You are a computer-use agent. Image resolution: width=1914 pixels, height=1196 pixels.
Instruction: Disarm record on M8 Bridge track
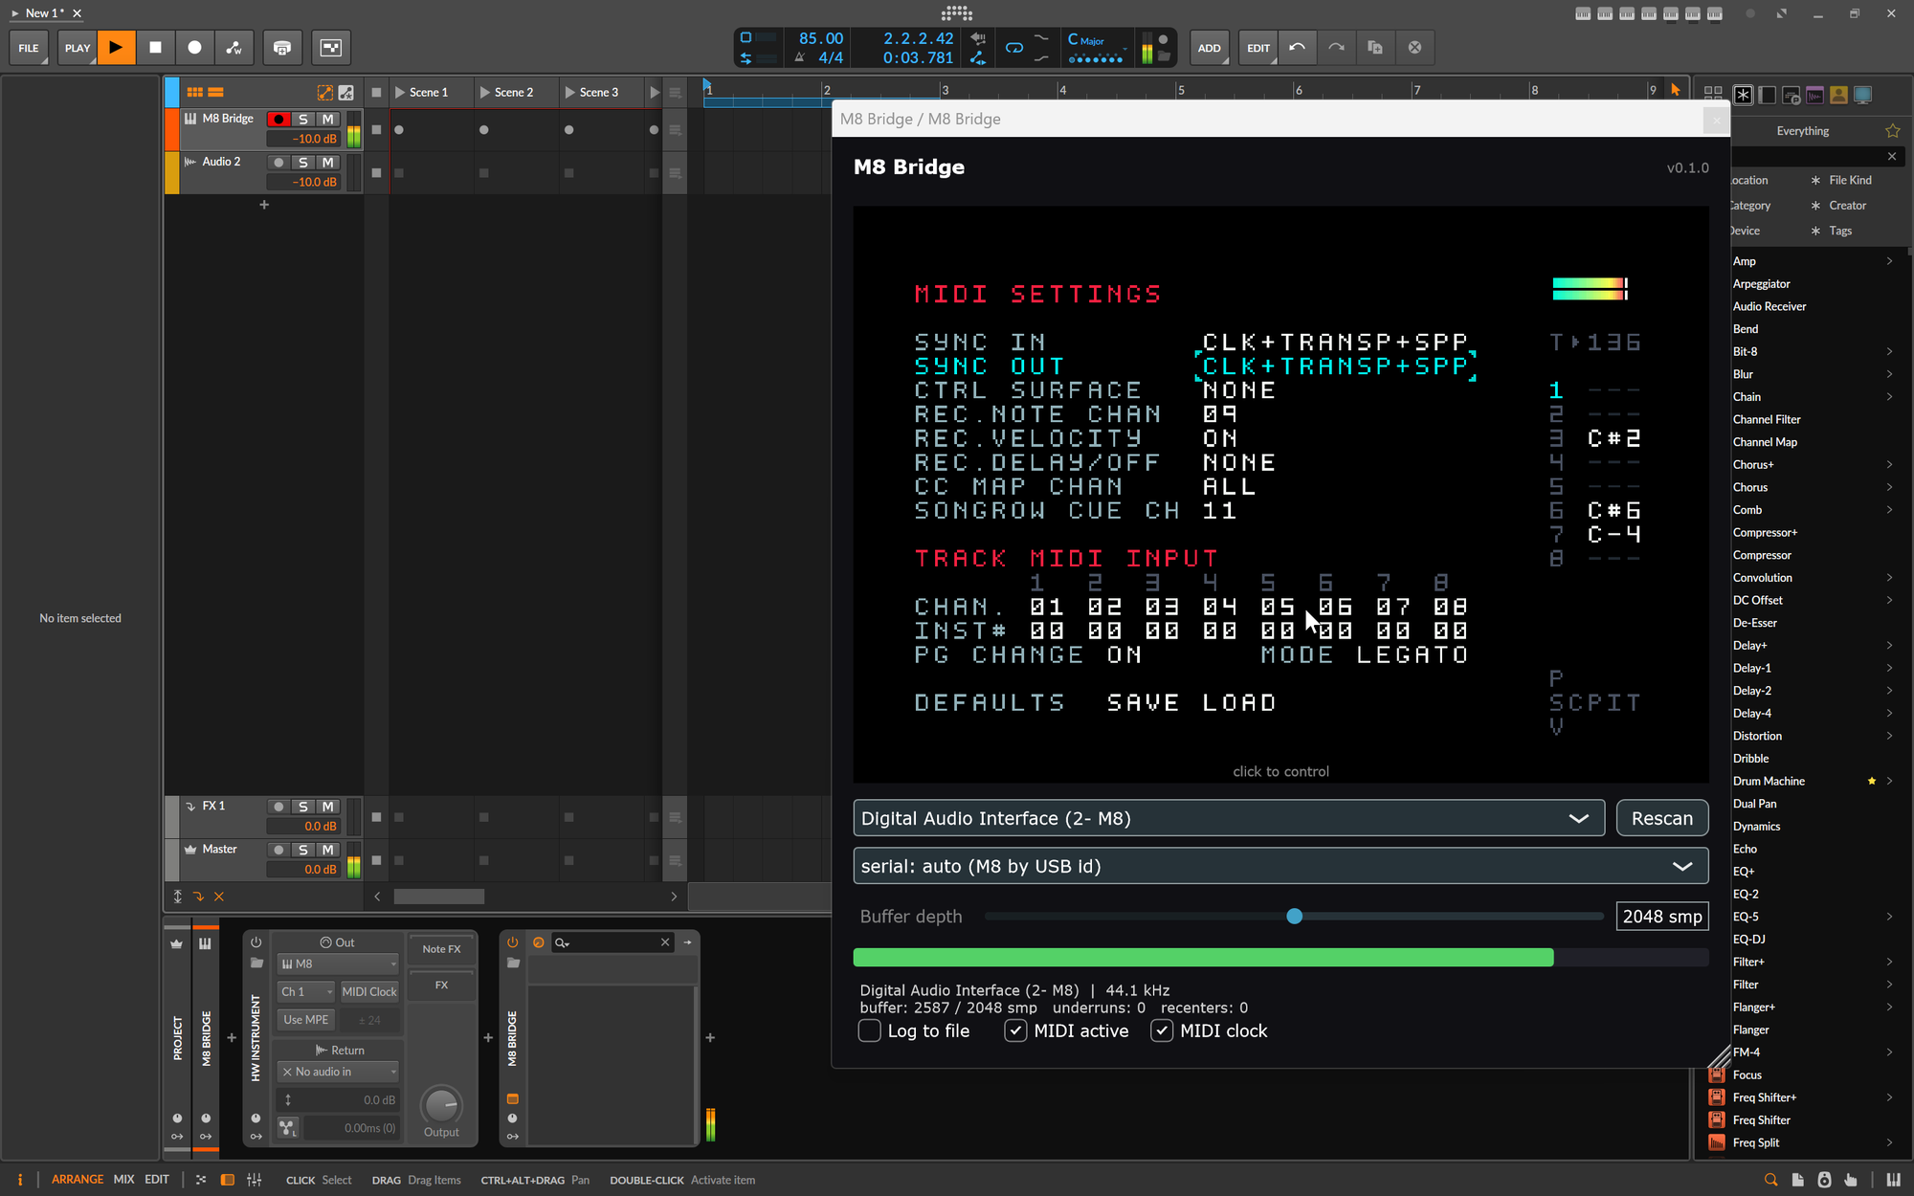278,119
